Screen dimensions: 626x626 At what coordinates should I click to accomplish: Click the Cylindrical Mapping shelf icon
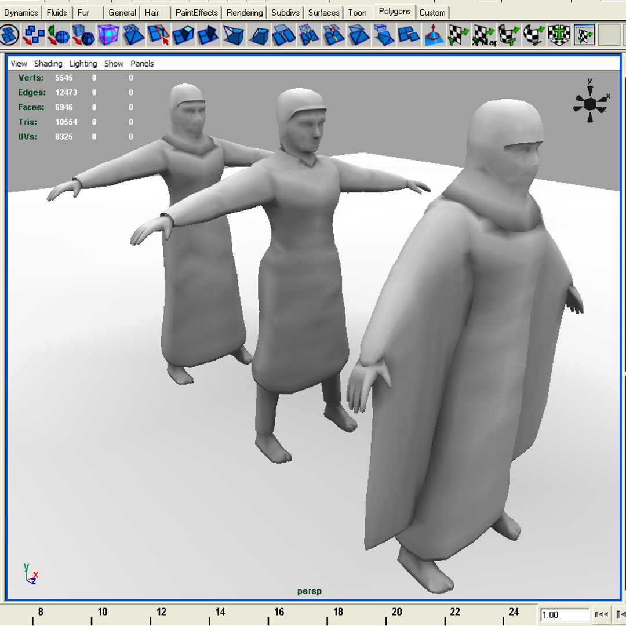[509, 35]
